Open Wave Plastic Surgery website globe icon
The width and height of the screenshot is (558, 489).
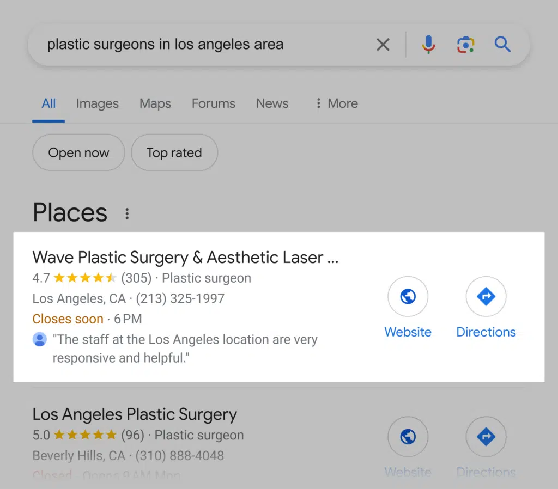tap(408, 297)
